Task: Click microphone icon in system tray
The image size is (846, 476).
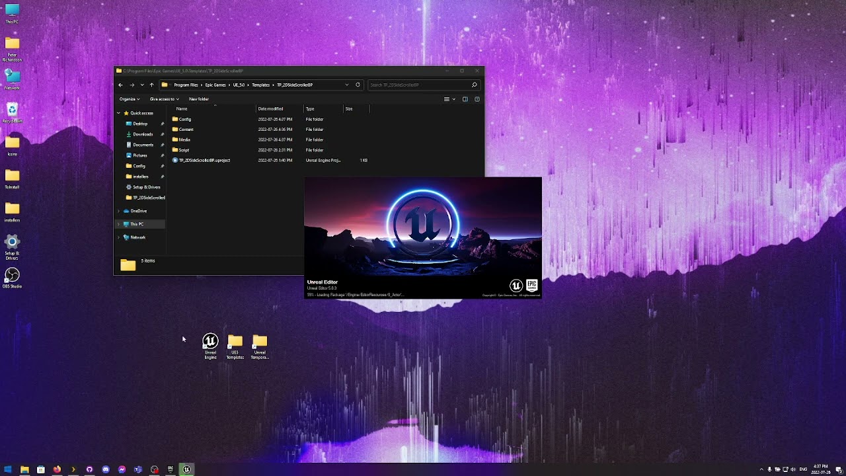Action: (x=769, y=469)
